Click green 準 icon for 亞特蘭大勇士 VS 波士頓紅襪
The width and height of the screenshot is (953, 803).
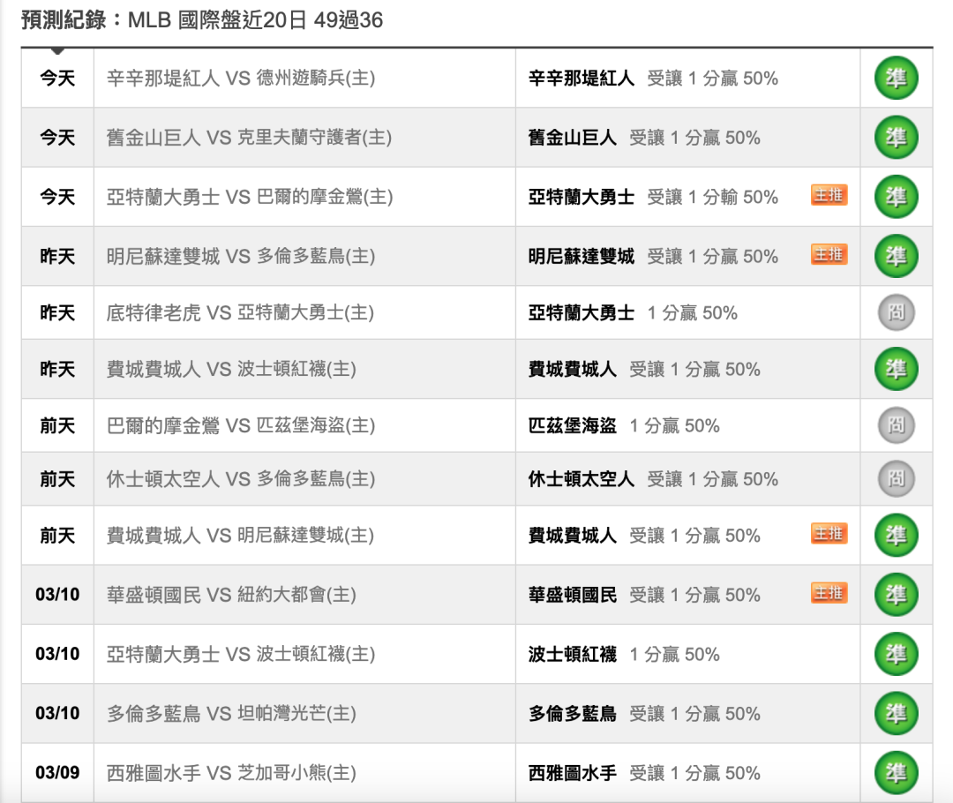point(896,654)
